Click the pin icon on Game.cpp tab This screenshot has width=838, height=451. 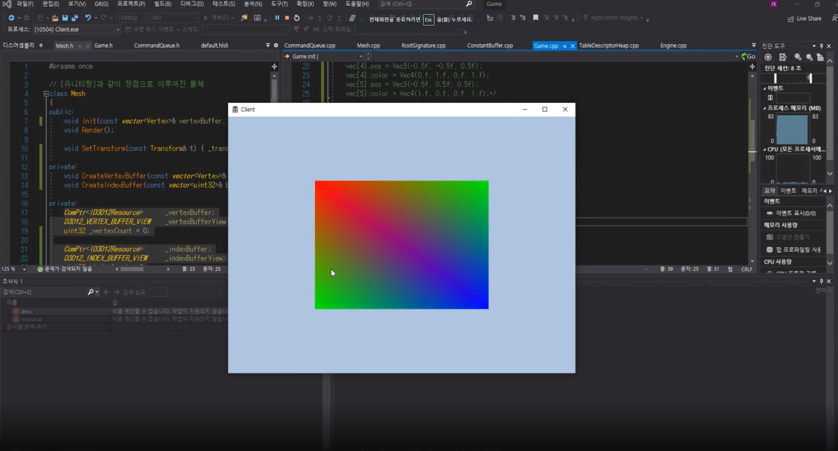565,46
